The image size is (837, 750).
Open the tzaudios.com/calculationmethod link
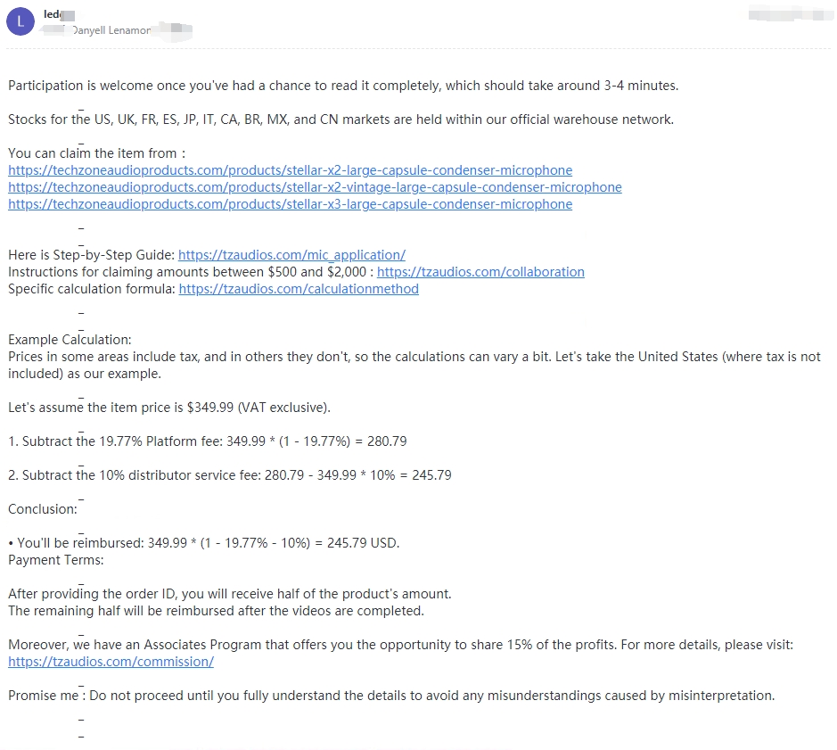pos(299,290)
